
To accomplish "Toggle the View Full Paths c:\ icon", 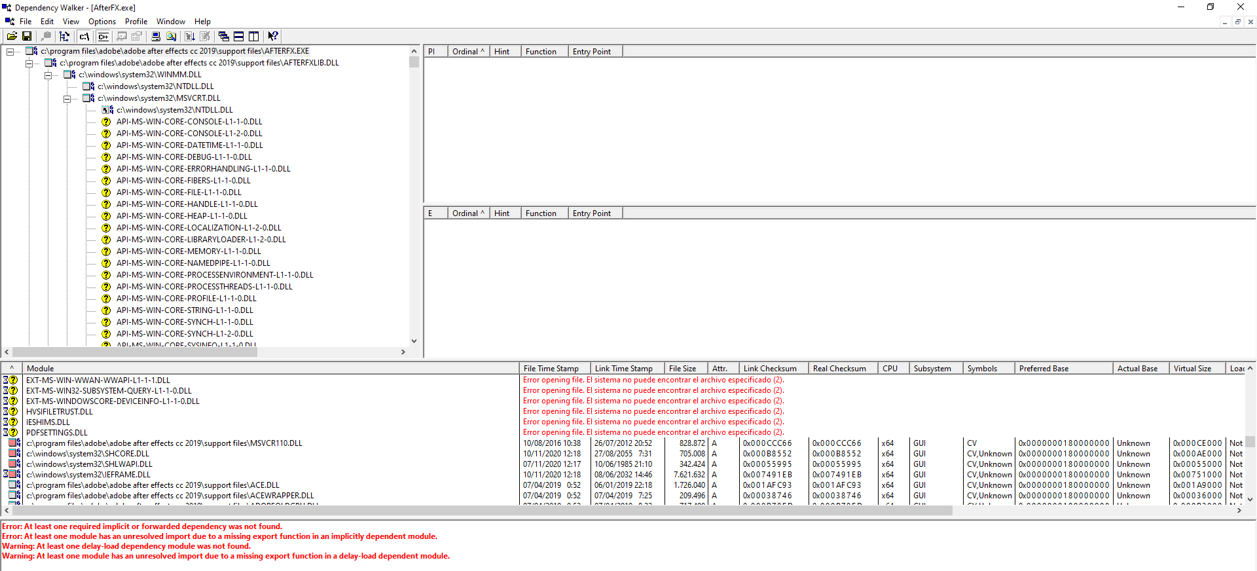I will click(x=84, y=37).
